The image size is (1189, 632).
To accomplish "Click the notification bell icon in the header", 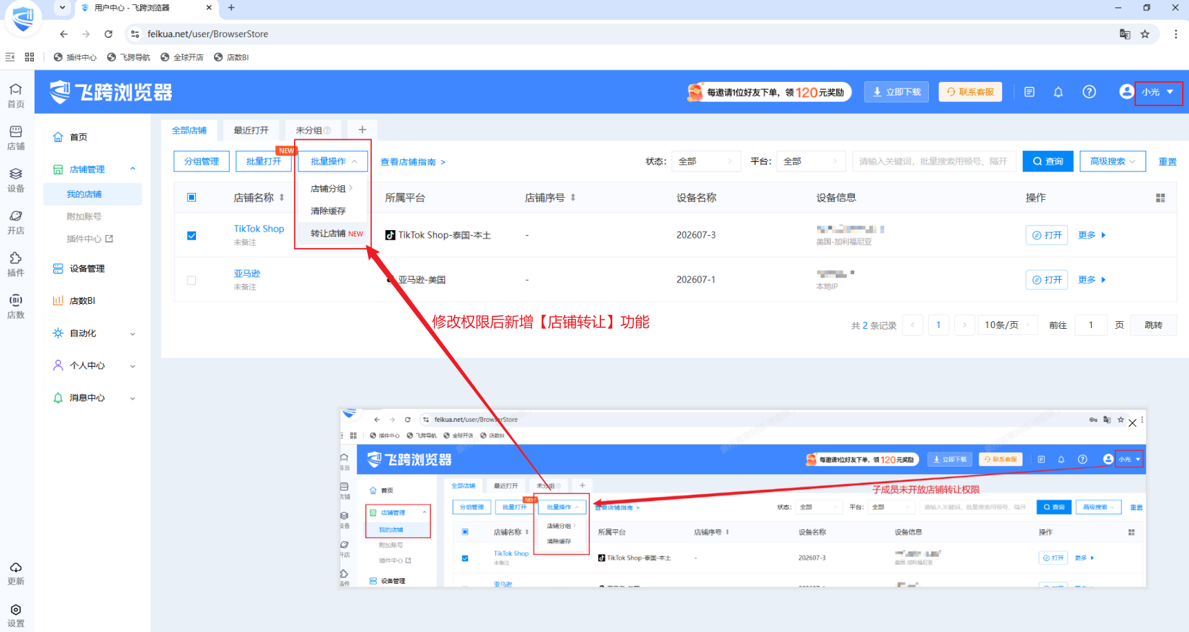I will click(x=1058, y=92).
